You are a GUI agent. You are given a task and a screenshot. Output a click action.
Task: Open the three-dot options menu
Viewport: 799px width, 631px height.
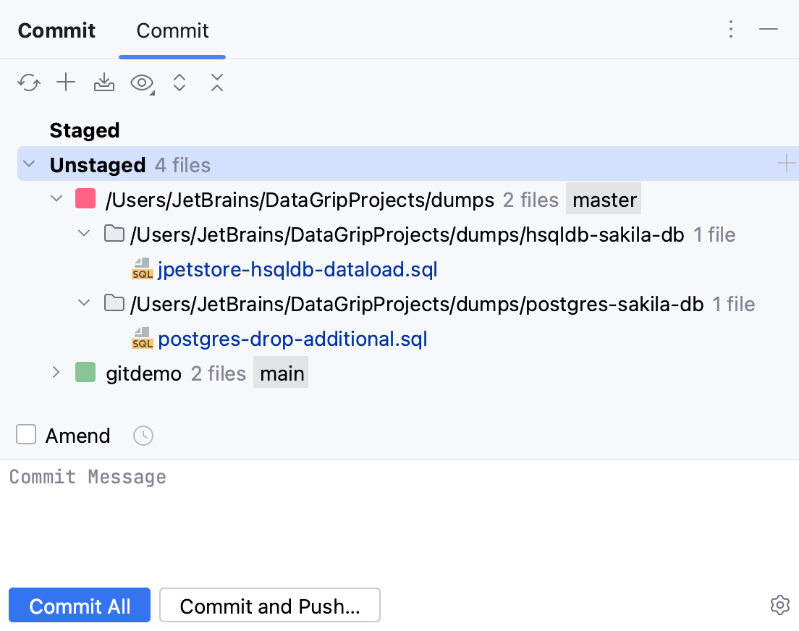point(731,30)
